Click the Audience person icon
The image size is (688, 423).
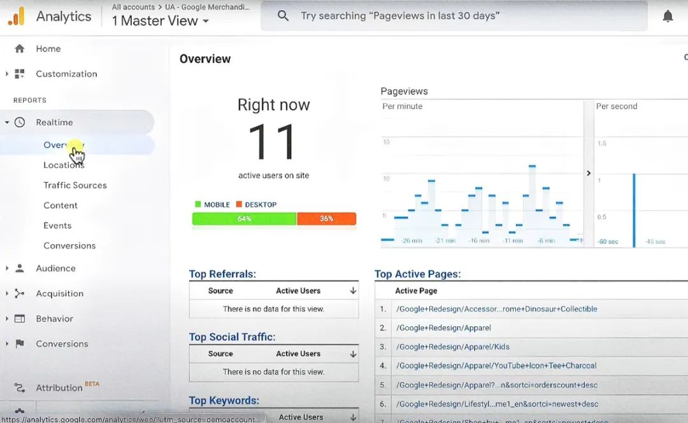coord(19,268)
